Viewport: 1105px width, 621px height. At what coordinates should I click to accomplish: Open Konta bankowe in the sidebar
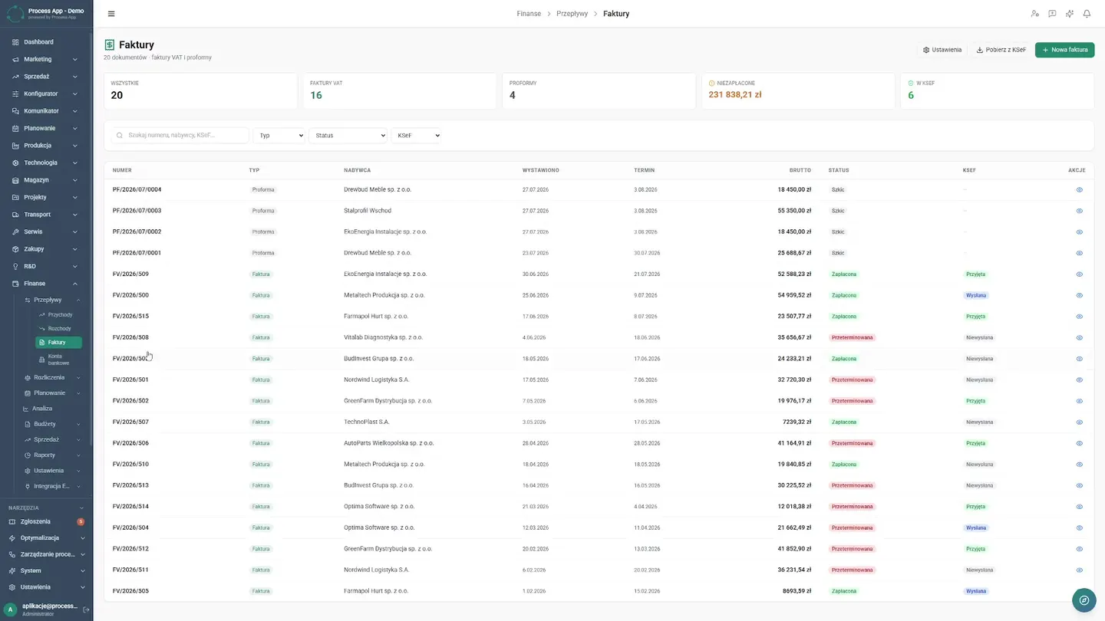tap(58, 359)
